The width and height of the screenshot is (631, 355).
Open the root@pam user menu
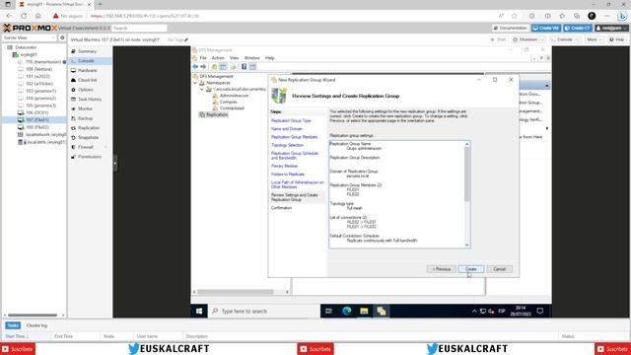click(612, 28)
